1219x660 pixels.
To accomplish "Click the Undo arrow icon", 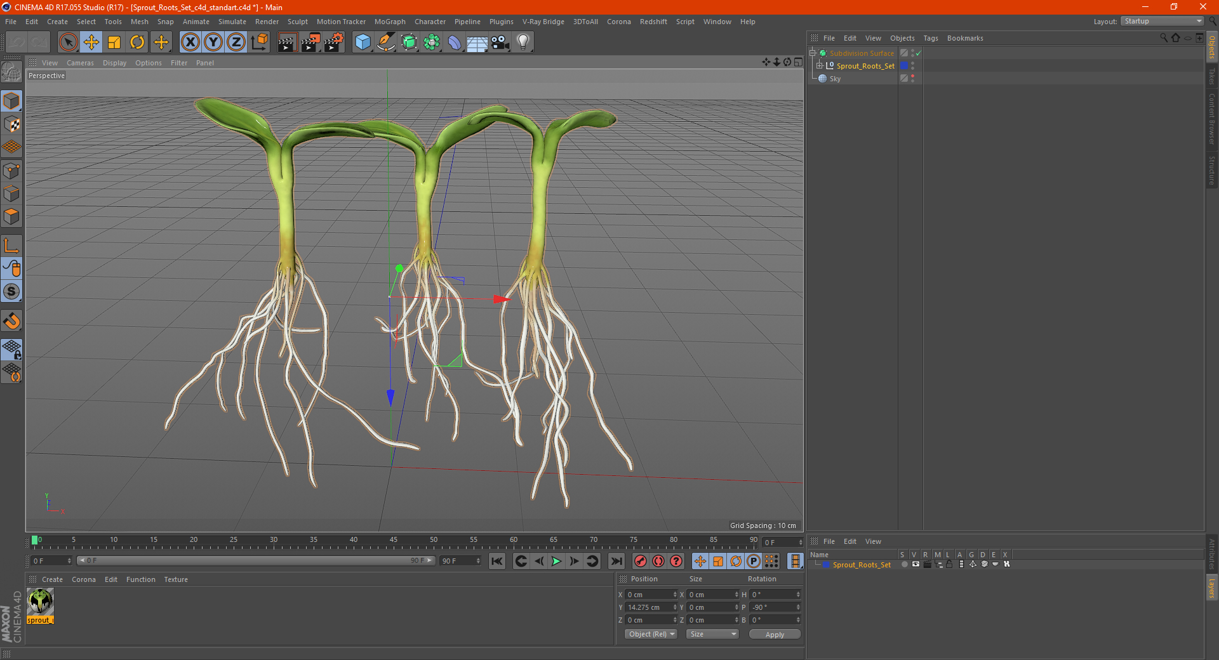I will [x=17, y=43].
